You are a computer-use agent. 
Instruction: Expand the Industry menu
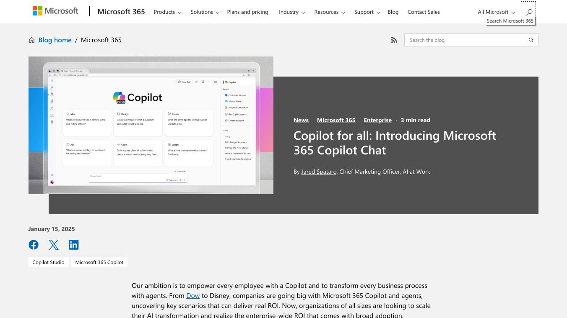[x=292, y=12]
